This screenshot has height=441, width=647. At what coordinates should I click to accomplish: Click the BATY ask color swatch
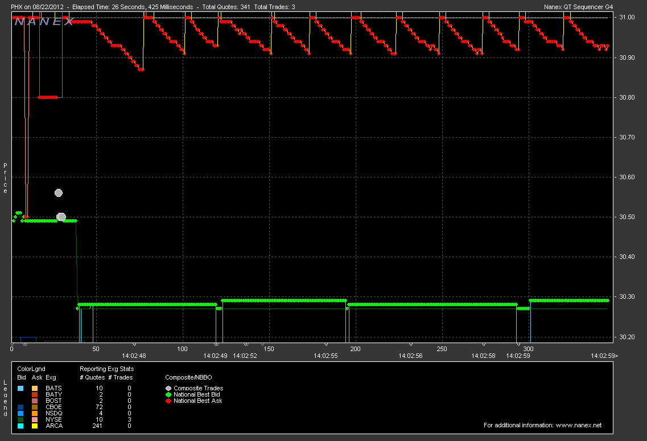point(35,394)
